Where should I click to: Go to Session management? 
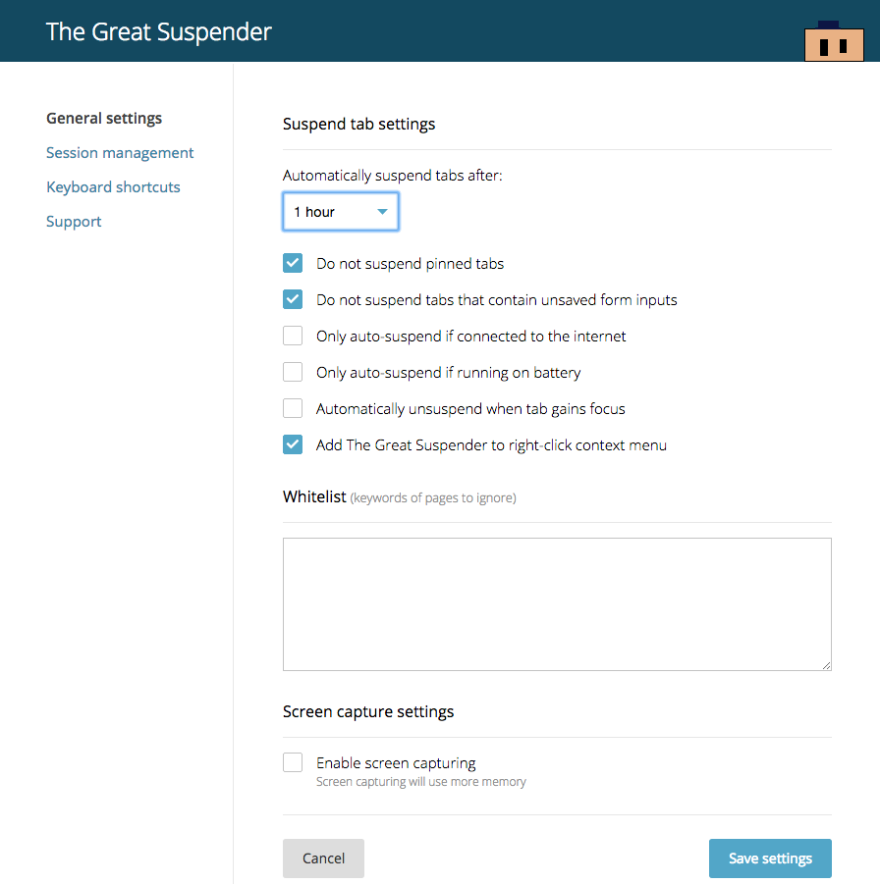click(x=120, y=153)
